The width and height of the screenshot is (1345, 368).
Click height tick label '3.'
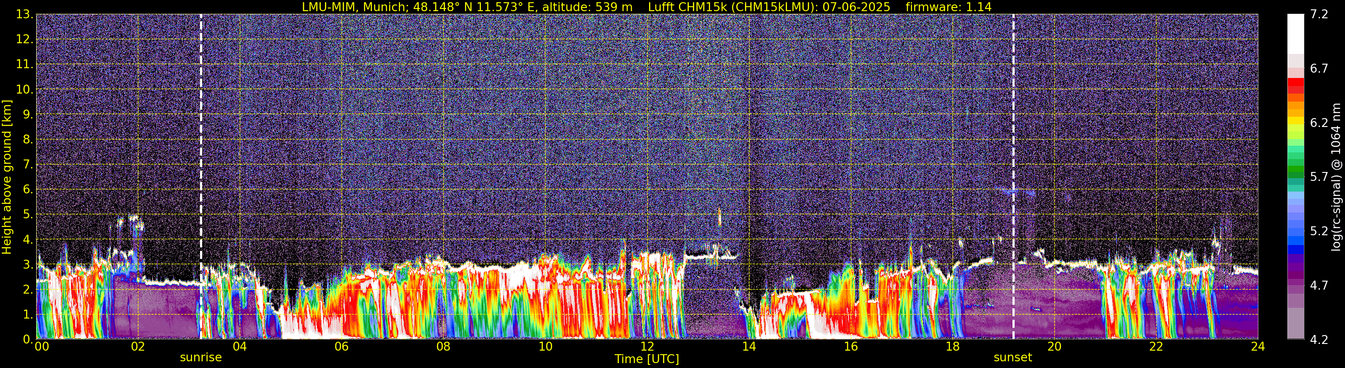(x=28, y=264)
